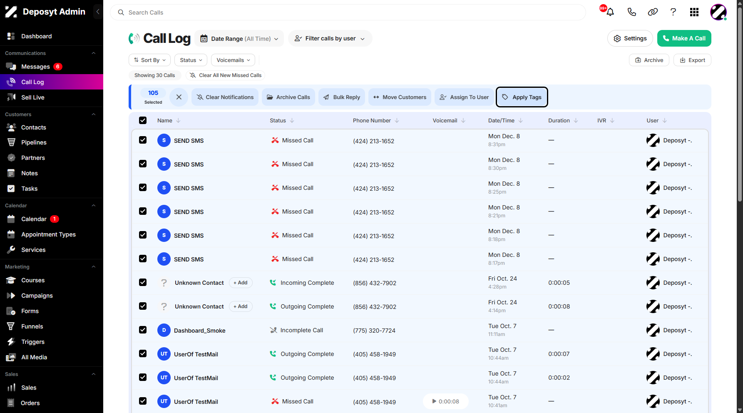Viewport: 743px width, 413px height.
Task: Play the 0:00:08 voicemail
Action: (446, 401)
